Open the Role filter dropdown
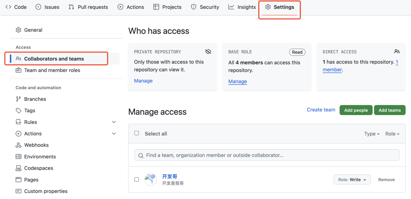Image resolution: width=411 pixels, height=199 pixels. 392,134
